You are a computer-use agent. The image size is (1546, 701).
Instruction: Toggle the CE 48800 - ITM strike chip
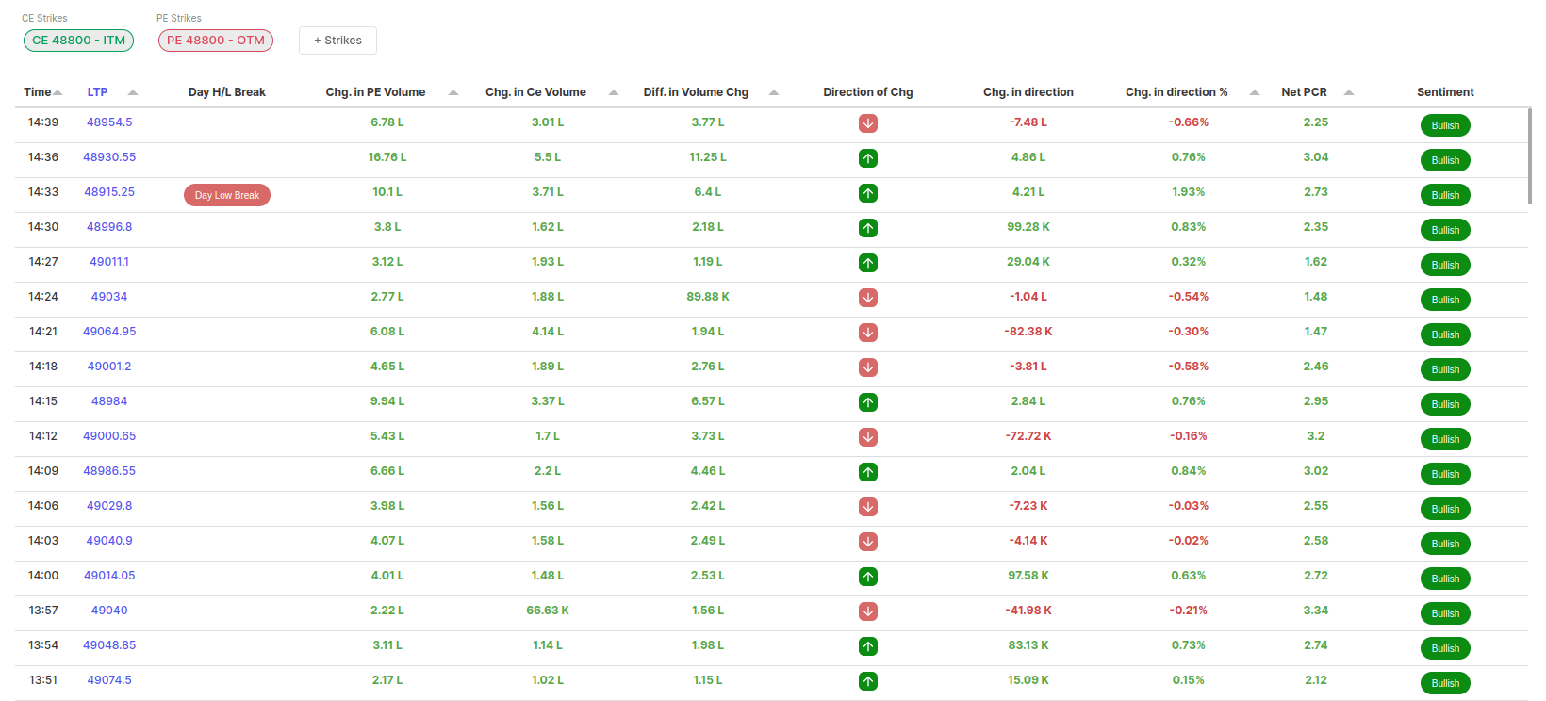78,41
